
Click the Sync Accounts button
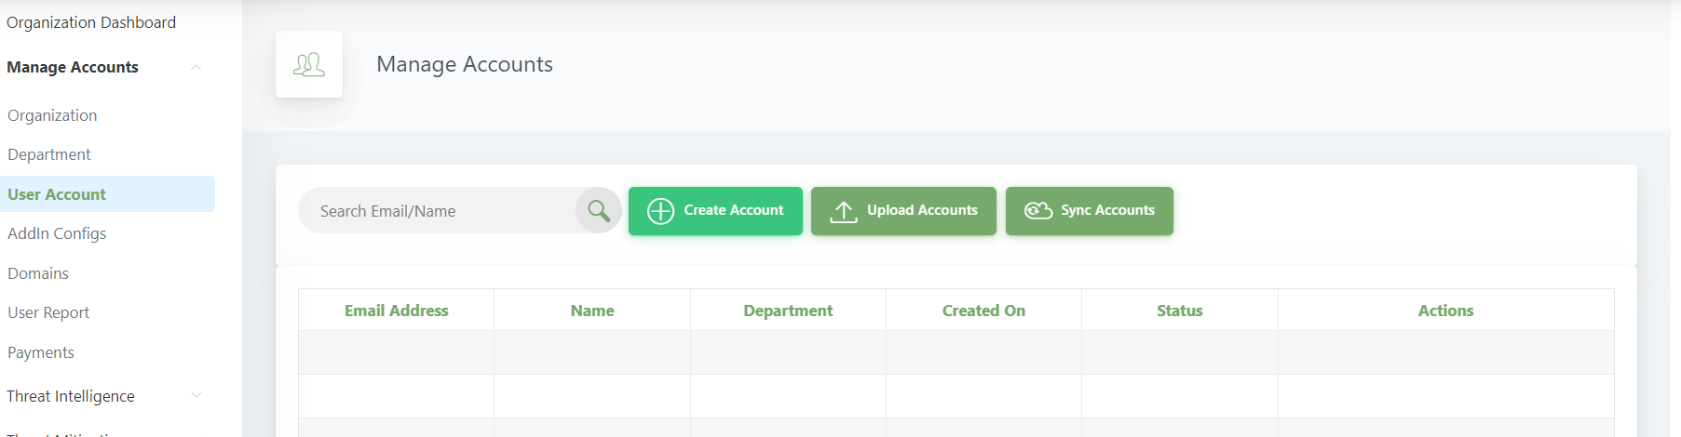1090,211
